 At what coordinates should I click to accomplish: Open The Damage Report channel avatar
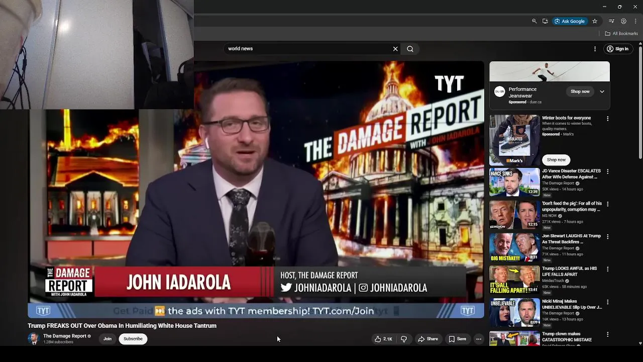(34, 339)
